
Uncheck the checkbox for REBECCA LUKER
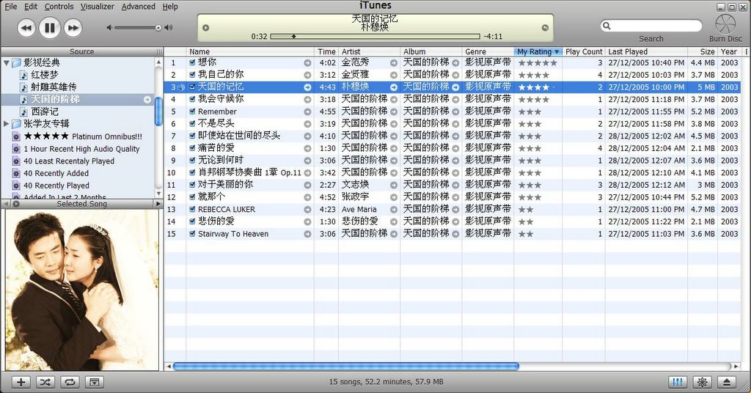tap(192, 209)
